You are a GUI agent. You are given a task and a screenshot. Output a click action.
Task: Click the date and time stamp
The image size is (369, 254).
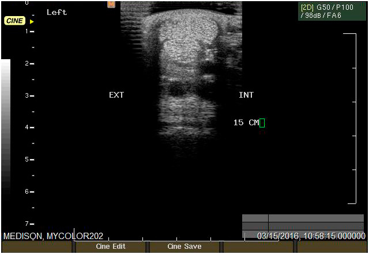click(x=311, y=236)
